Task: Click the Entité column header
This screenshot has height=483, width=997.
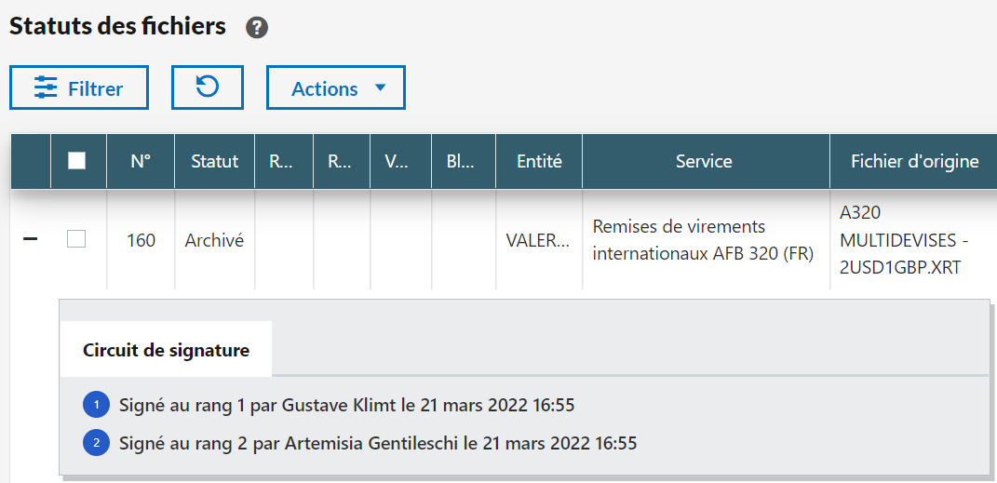Action: [x=539, y=161]
